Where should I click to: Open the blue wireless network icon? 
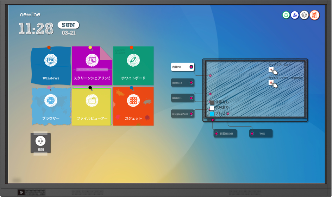pos(295,15)
